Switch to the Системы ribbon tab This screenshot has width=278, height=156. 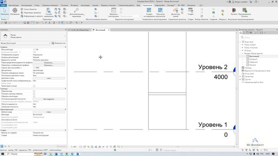(64, 5)
